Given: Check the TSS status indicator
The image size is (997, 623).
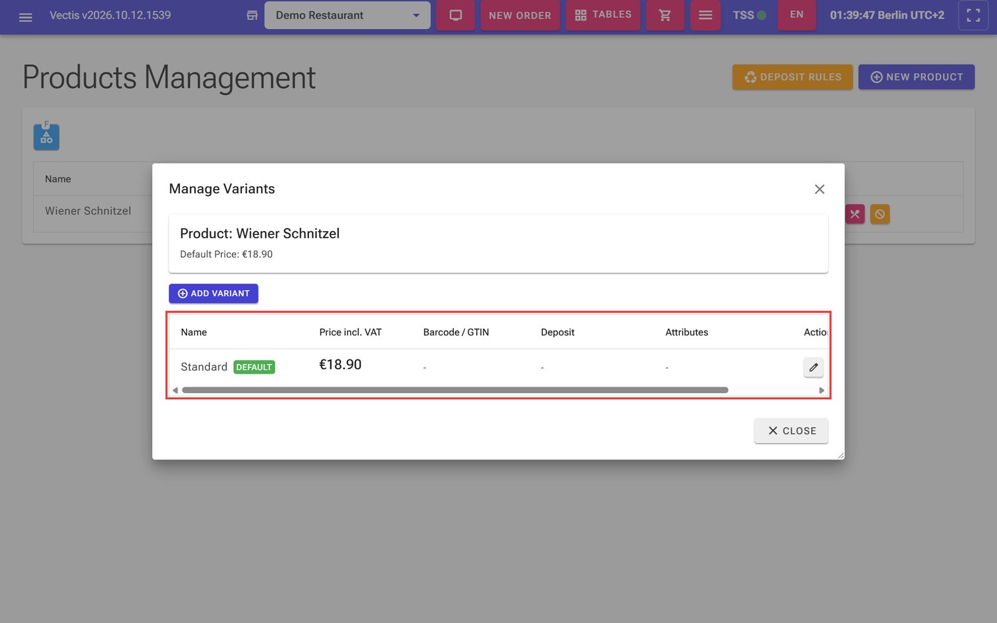Looking at the screenshot, I should (749, 15).
